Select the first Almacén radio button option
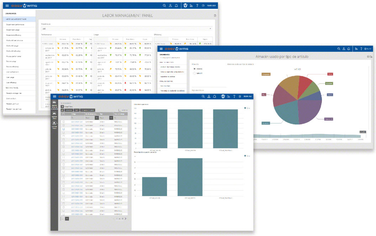Viewport: 376px width, 236px height. pyautogui.click(x=194, y=68)
